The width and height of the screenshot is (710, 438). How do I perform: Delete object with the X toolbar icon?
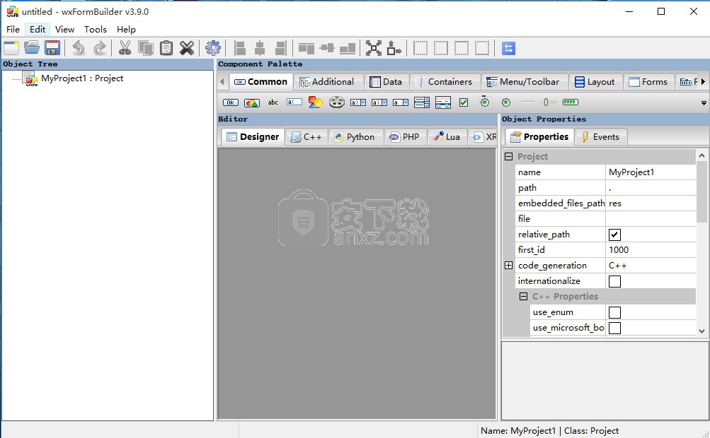187,48
